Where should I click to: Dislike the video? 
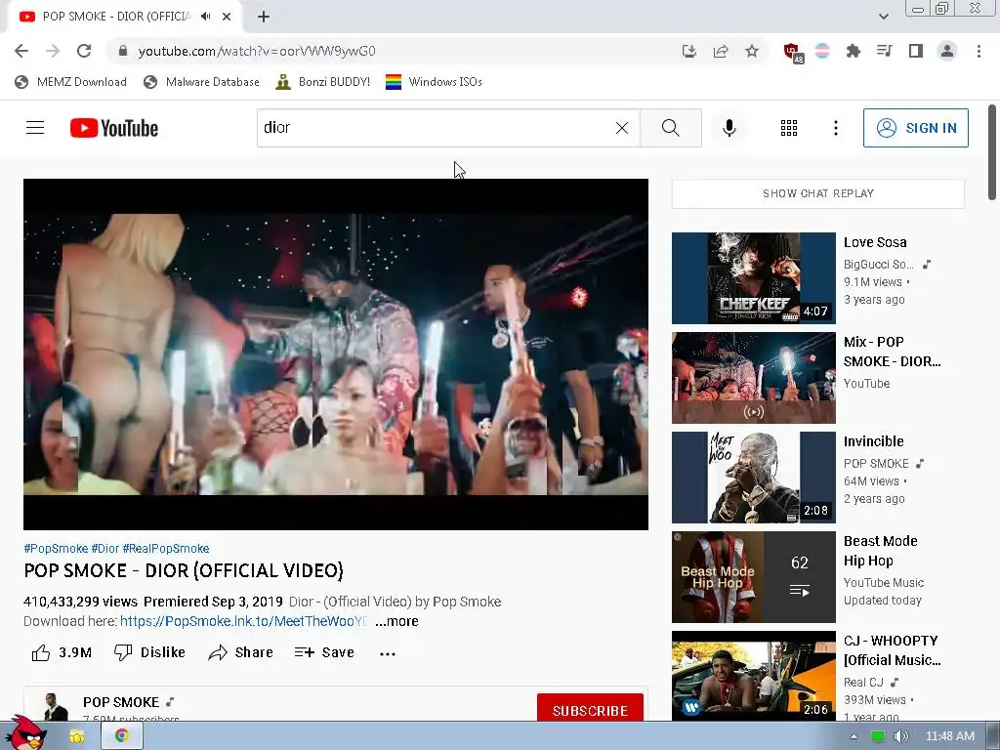[x=149, y=652]
